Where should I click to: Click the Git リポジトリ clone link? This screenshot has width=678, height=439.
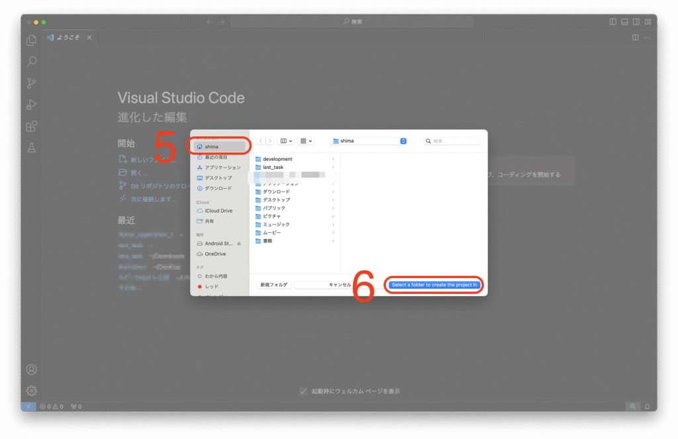click(155, 186)
